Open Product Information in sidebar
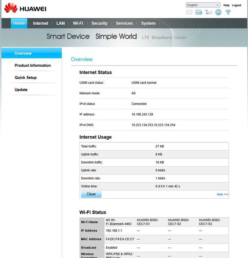248x258 pixels. click(33, 65)
